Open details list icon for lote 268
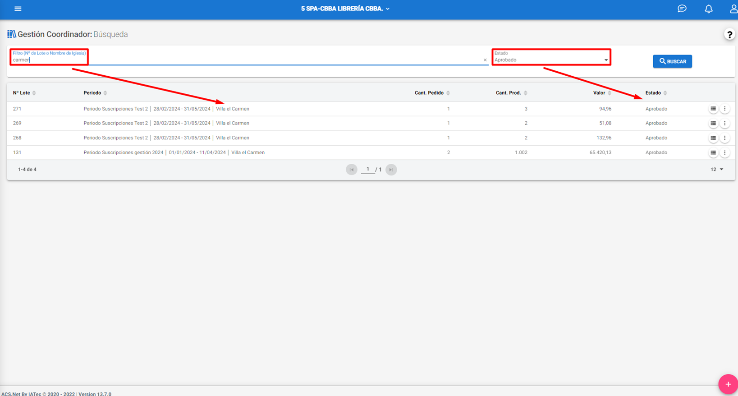The width and height of the screenshot is (738, 396). 713,138
